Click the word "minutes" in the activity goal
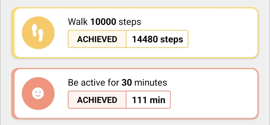270x125 pixels. 151,82
